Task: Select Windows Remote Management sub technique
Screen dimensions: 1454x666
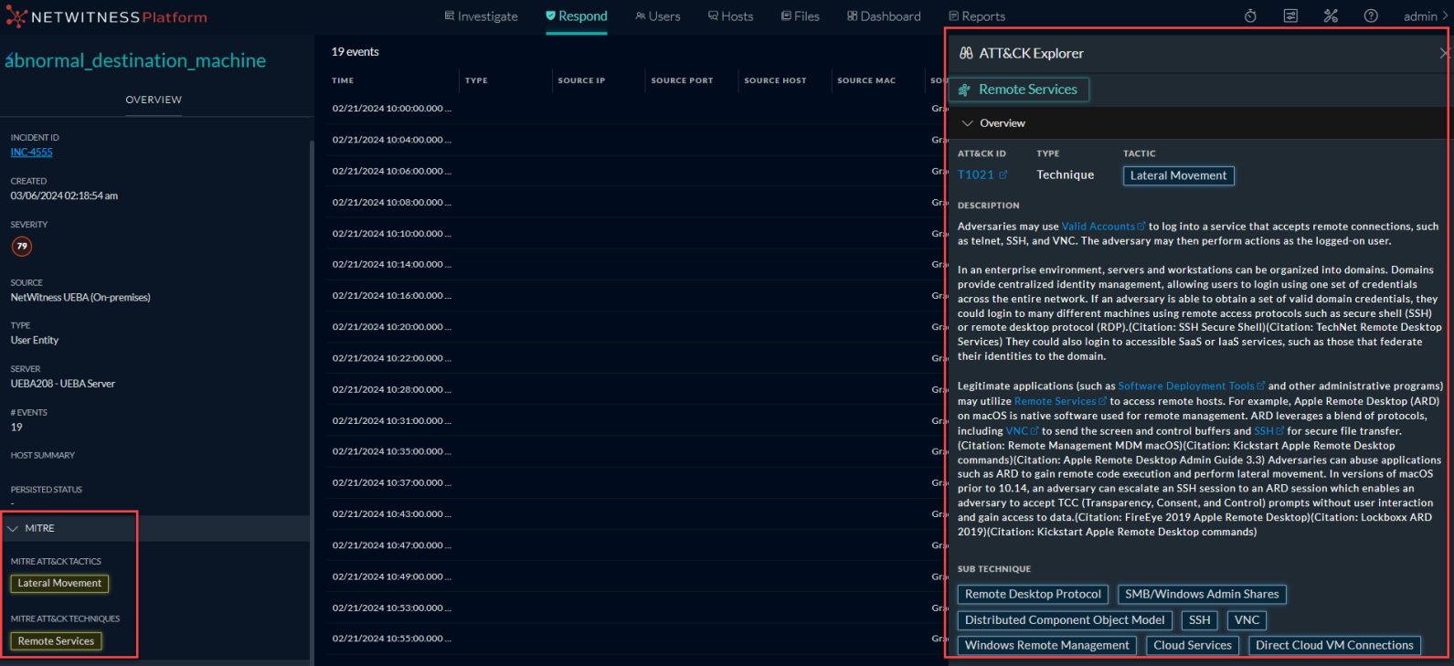Action: (x=1046, y=646)
